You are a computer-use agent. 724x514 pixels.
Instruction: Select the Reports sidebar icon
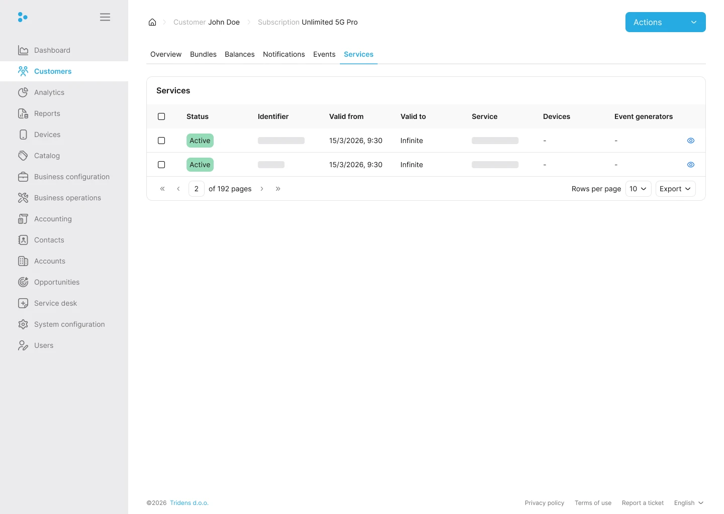point(23,113)
